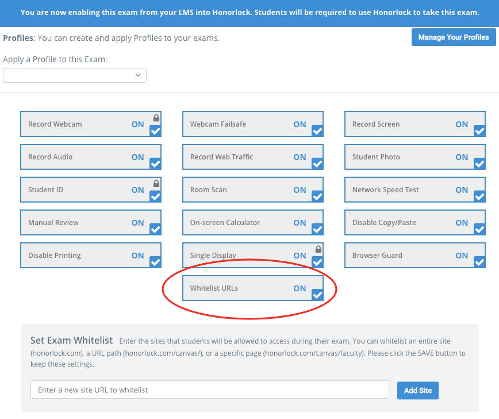The image size is (499, 419).
Task: Uncheck the Student ID checkbox
Action: pyautogui.click(x=155, y=196)
